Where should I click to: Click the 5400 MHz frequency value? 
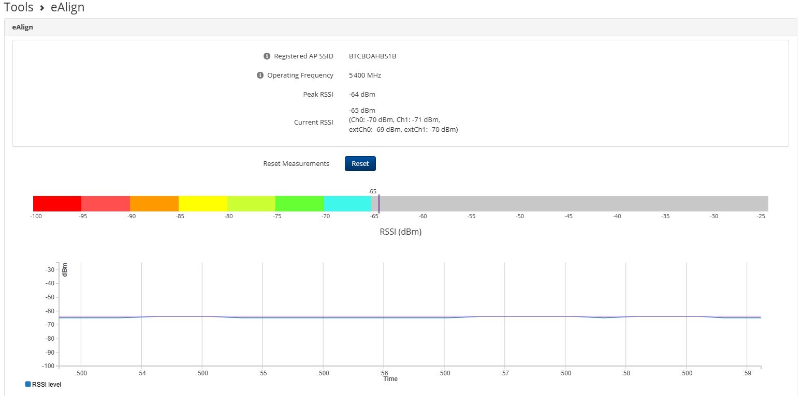pyautogui.click(x=365, y=75)
